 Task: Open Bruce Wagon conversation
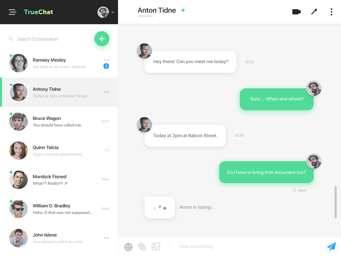click(x=59, y=121)
